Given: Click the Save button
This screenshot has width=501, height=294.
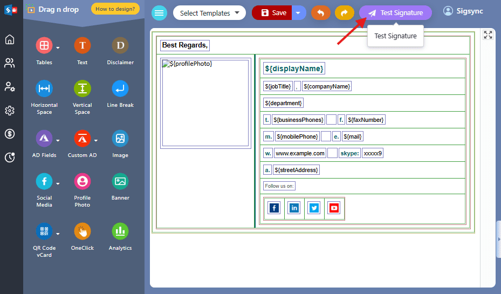Looking at the screenshot, I should [272, 13].
